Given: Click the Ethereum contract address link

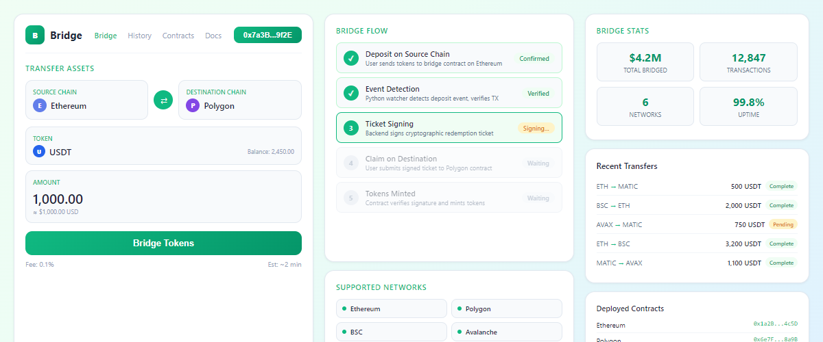Looking at the screenshot, I should tap(775, 324).
